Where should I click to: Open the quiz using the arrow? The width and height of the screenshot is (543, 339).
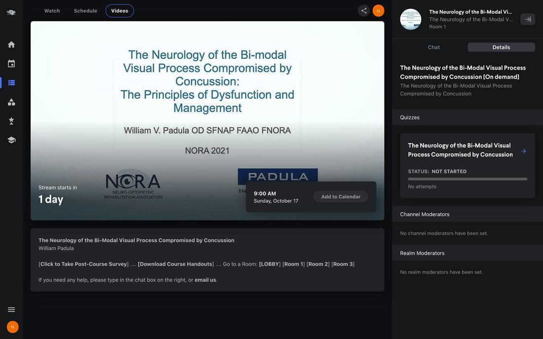point(524,151)
